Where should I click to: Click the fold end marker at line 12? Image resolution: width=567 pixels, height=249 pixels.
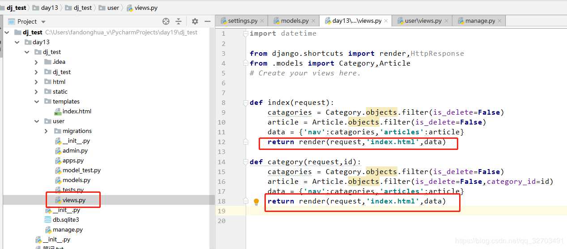[x=245, y=142]
